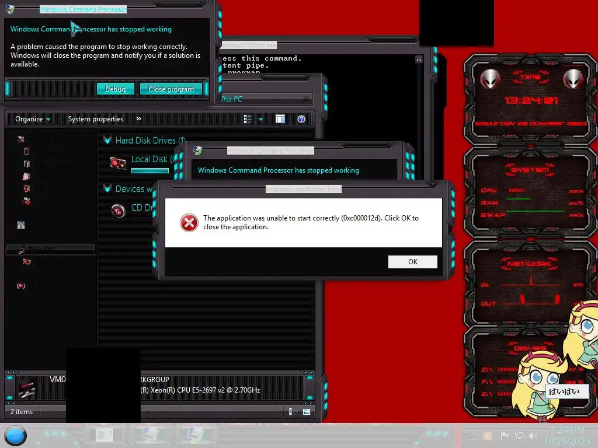
Task: Collapse the Hard Disk Drives group
Action: pyautogui.click(x=107, y=140)
